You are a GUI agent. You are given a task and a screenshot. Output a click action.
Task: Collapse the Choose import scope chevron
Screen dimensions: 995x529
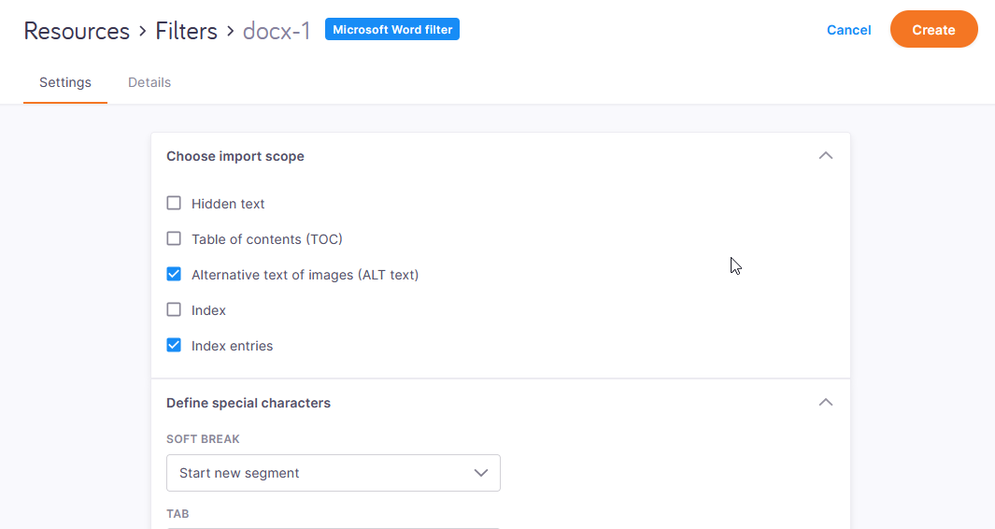tap(825, 156)
